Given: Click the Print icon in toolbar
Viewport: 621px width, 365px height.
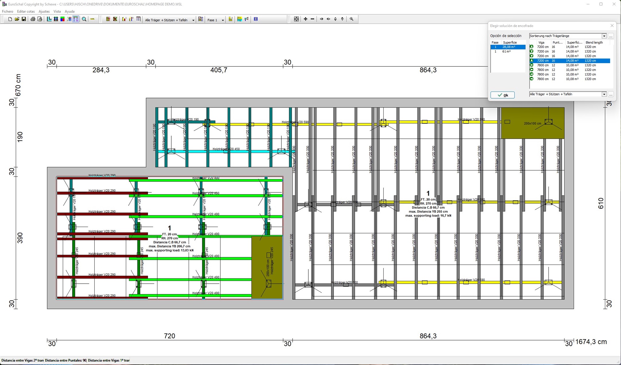Looking at the screenshot, I should pyautogui.click(x=33, y=19).
